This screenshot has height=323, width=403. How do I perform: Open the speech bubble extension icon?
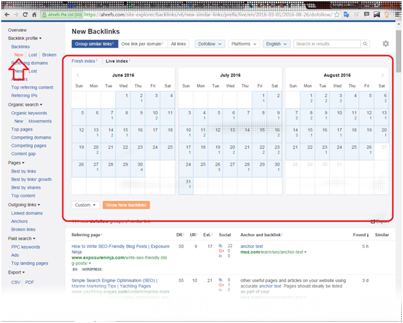tap(367, 15)
